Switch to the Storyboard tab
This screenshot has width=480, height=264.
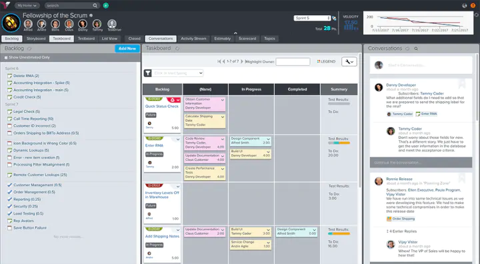pos(36,39)
